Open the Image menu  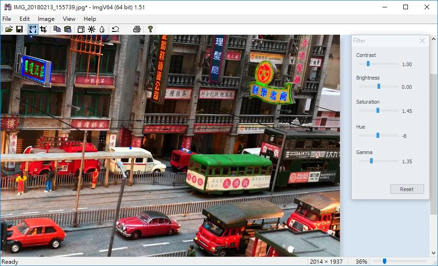click(46, 19)
